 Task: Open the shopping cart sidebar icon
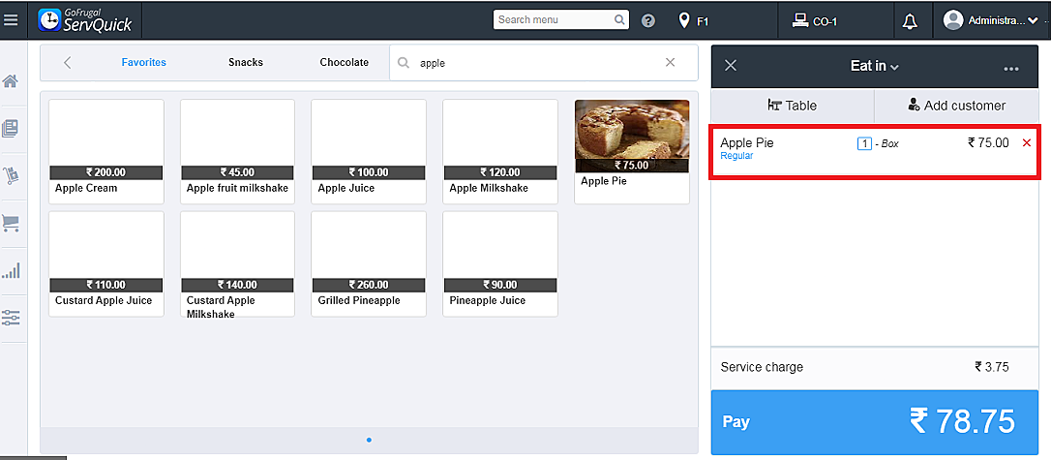(11, 224)
